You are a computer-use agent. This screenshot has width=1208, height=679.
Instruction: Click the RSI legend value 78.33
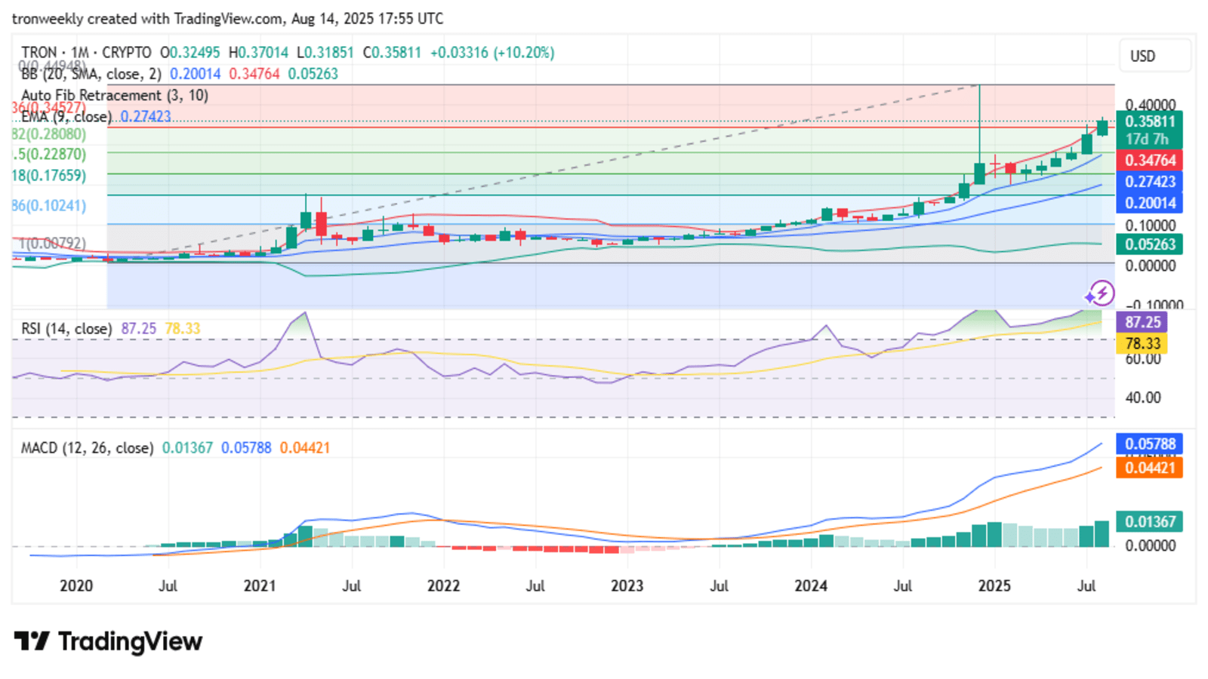pos(183,329)
